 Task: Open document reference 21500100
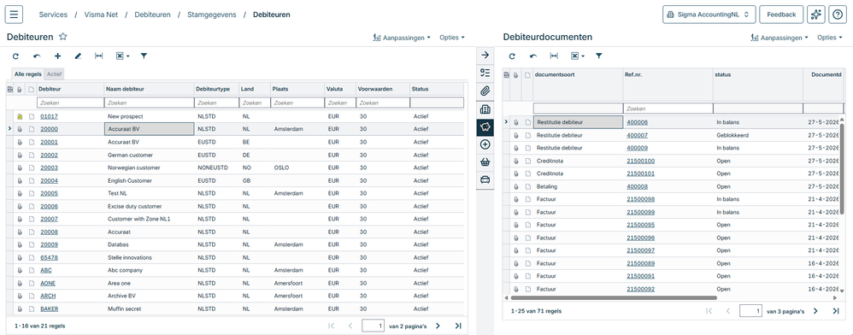coord(641,161)
